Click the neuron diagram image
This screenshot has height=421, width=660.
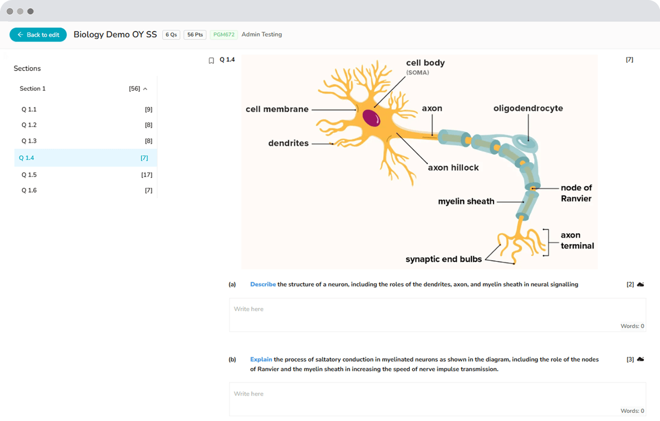[419, 162]
